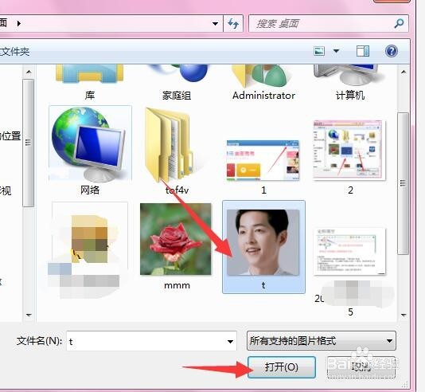This screenshot has width=425, height=392.
Task: Expand the breadcrumb arrow after 面
Action: [x=18, y=24]
